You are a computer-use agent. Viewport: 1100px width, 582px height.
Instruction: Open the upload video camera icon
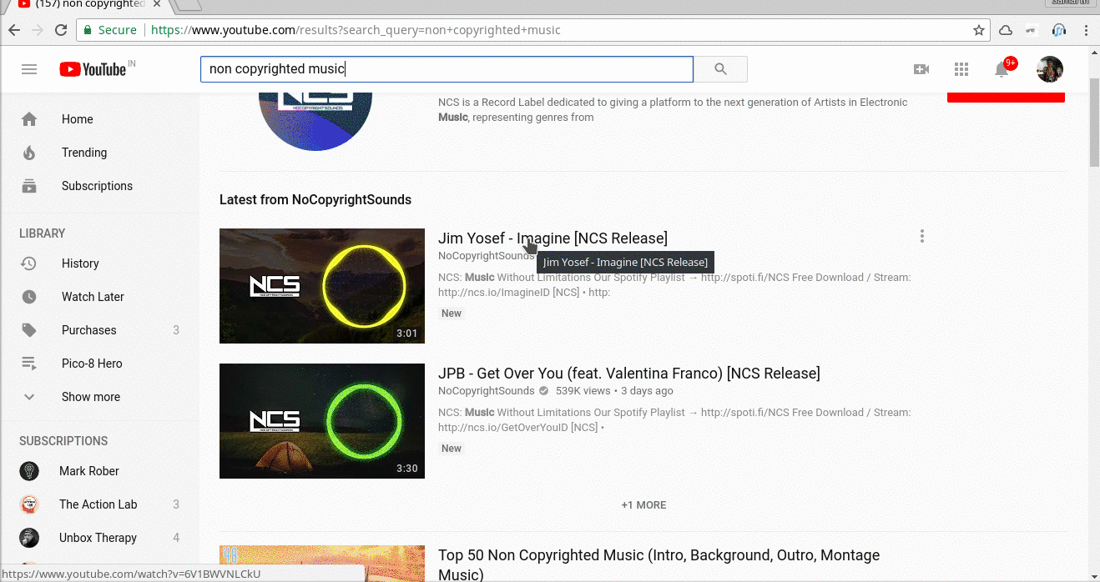coord(921,69)
